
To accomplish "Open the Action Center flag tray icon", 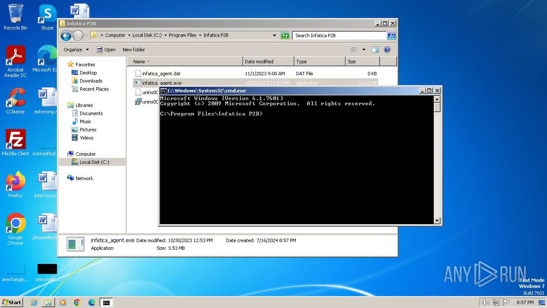I will pyautogui.click(x=507, y=302).
